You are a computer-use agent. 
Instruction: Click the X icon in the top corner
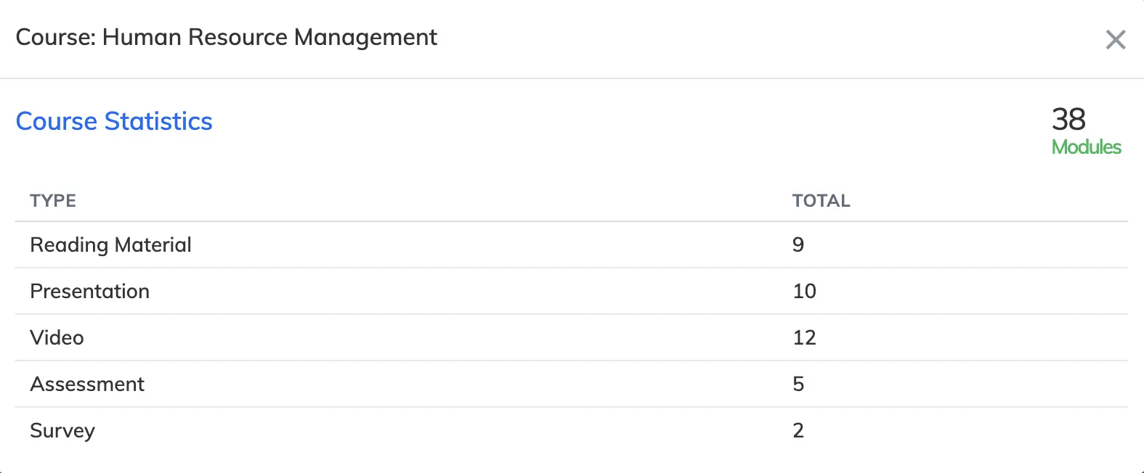click(1116, 41)
